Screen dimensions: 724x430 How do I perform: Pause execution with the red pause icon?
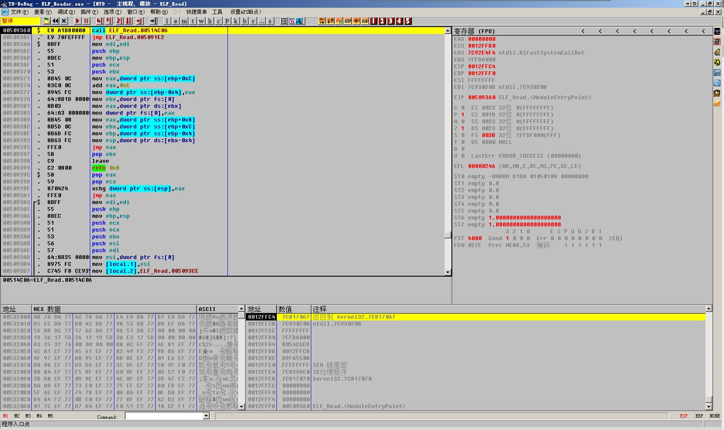point(86,21)
